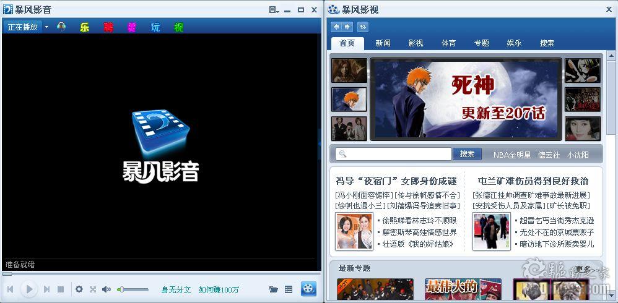
Task: Click the green 视 icon
Action: (x=178, y=27)
